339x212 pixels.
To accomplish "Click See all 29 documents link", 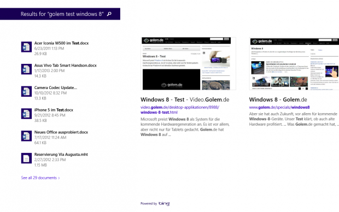I will pos(40,178).
